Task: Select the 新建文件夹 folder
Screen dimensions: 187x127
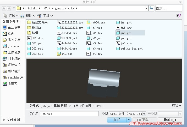Action: click(37, 22)
